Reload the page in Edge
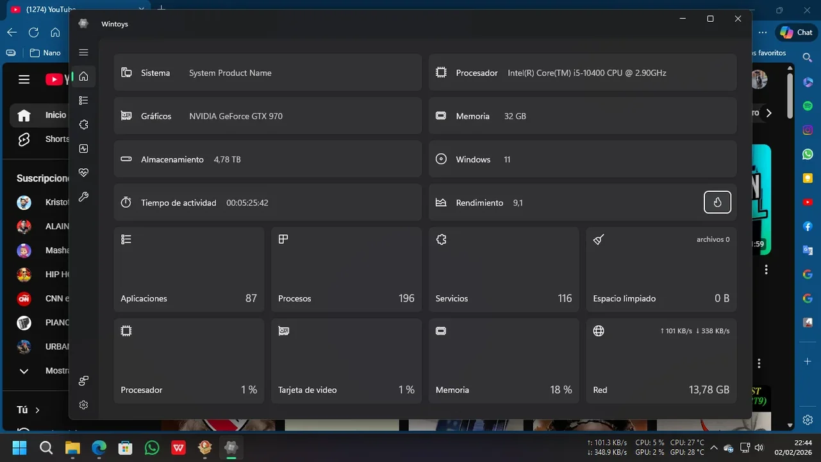Viewport: 821px width, 462px height. pos(33,32)
